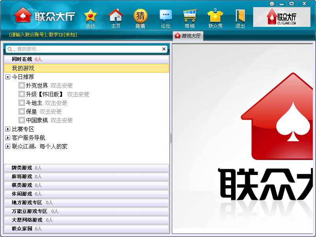The width and height of the screenshot is (316, 237).
Task: Switch to the 游戏大厅 tab
Action: click(x=188, y=36)
